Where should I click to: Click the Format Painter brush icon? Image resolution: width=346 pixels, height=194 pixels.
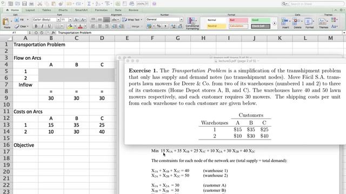61,4
